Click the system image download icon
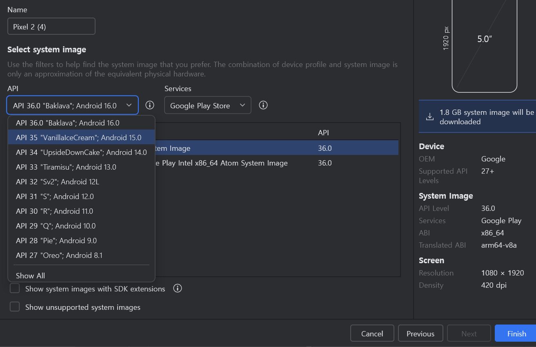 429,117
